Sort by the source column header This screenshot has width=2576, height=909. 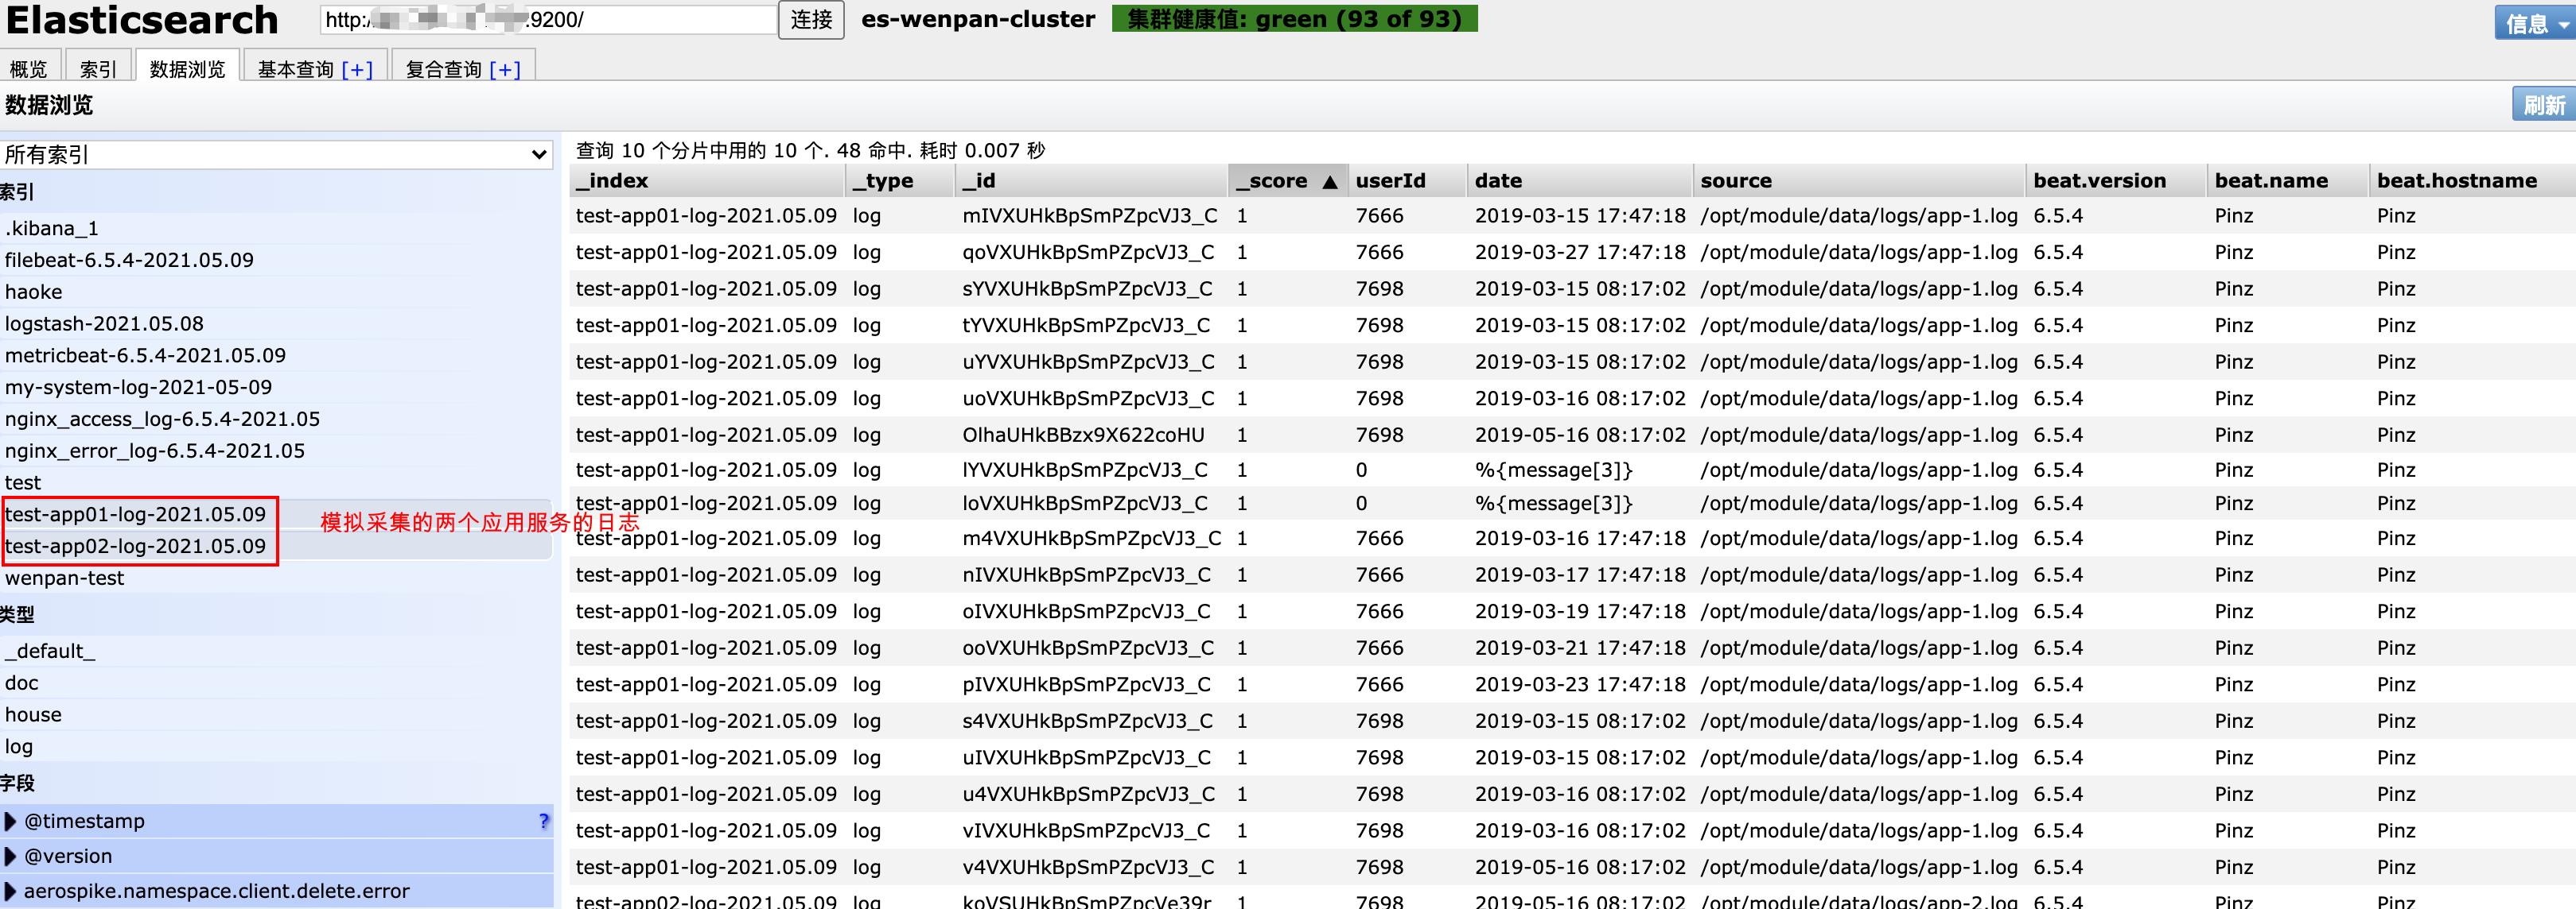1860,181
